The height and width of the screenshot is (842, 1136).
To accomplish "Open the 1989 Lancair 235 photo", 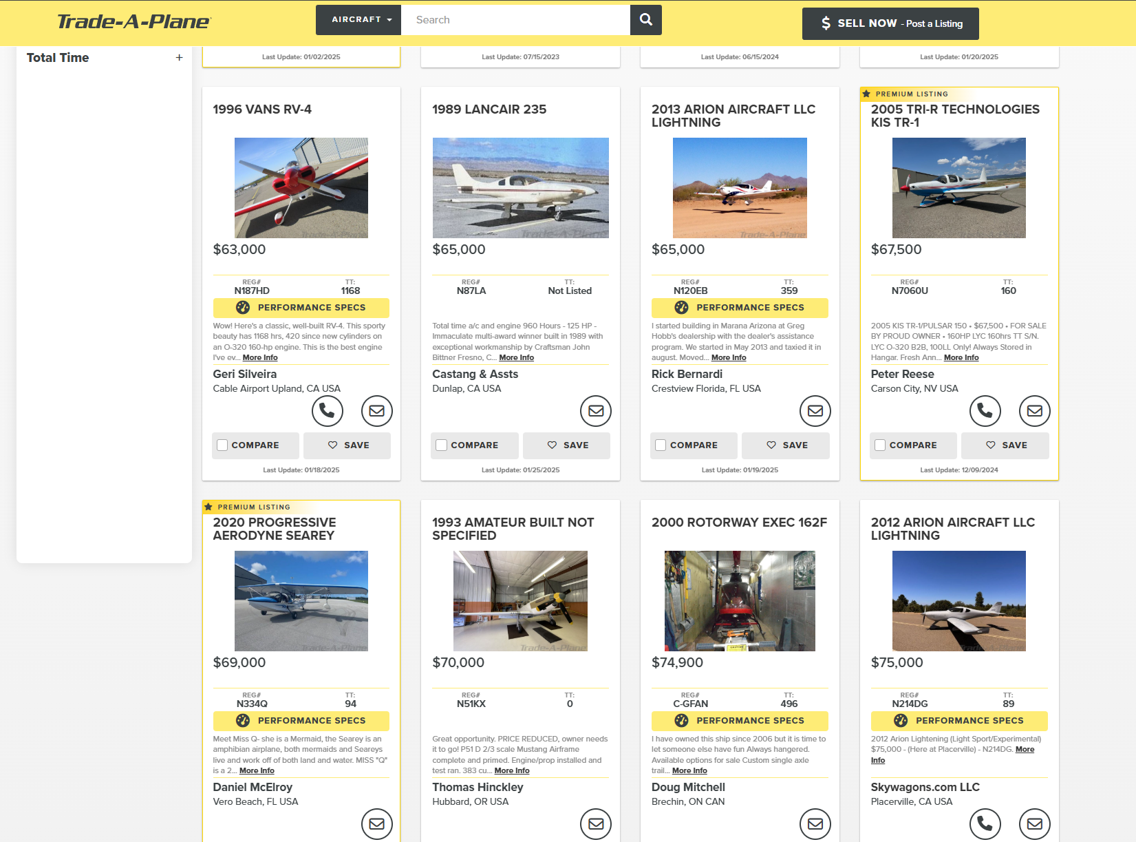I will [x=521, y=188].
